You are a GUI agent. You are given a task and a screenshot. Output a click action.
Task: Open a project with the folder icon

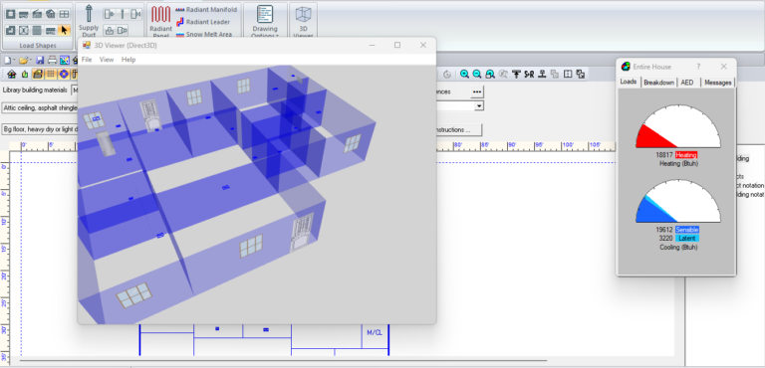(x=24, y=61)
